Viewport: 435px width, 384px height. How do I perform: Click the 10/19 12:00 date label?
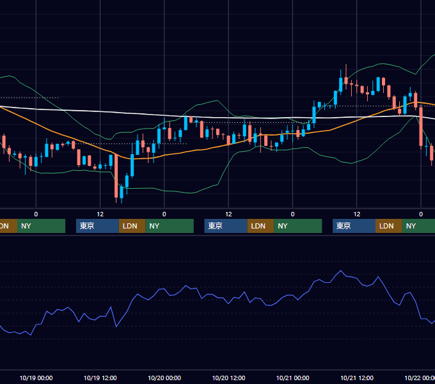[x=100, y=378]
